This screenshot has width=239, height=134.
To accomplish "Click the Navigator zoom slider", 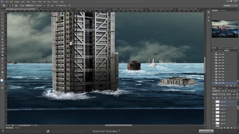I will click(227, 48).
